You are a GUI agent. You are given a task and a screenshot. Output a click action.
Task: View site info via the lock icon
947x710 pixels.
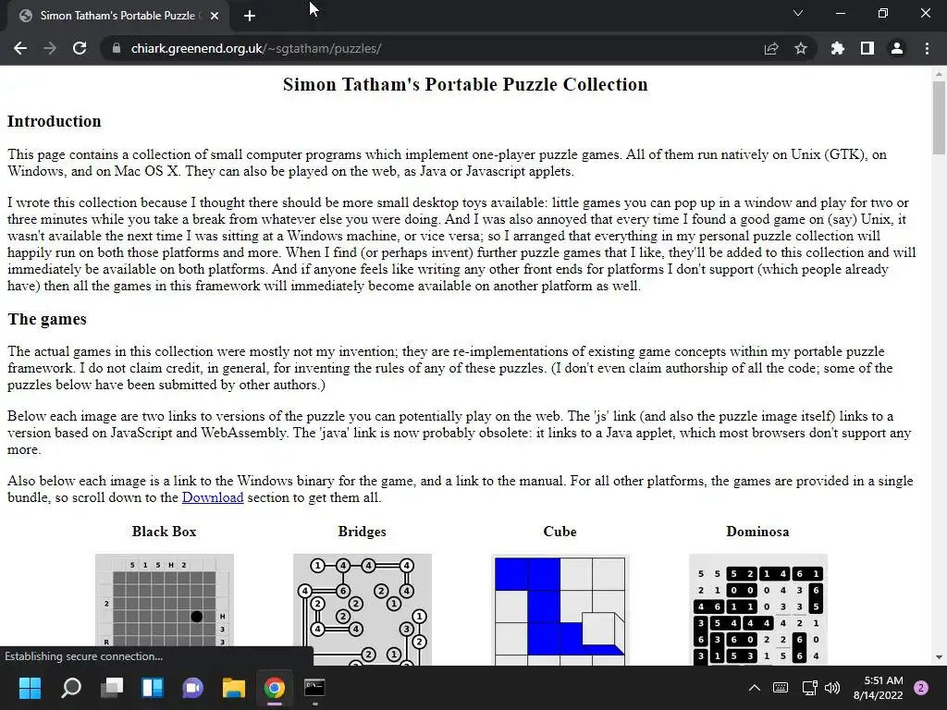116,48
